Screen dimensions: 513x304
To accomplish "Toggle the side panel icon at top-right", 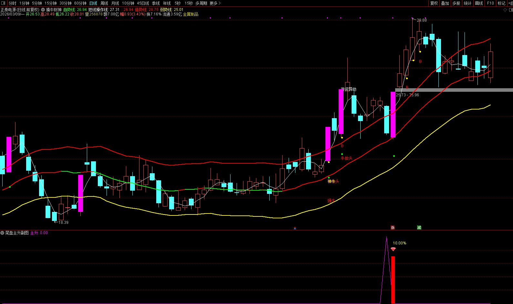I will coord(511,10).
